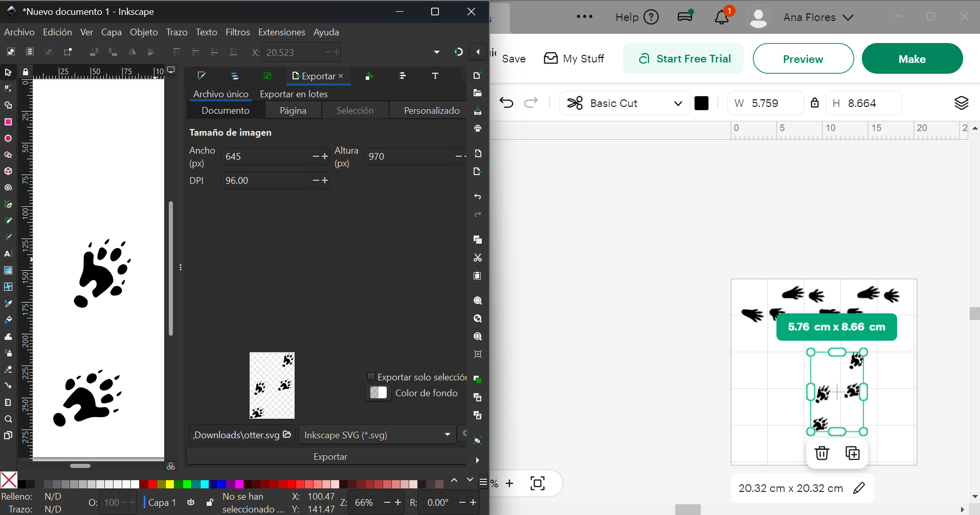
Task: Undo last action in Cricut Design Space
Action: pos(506,103)
